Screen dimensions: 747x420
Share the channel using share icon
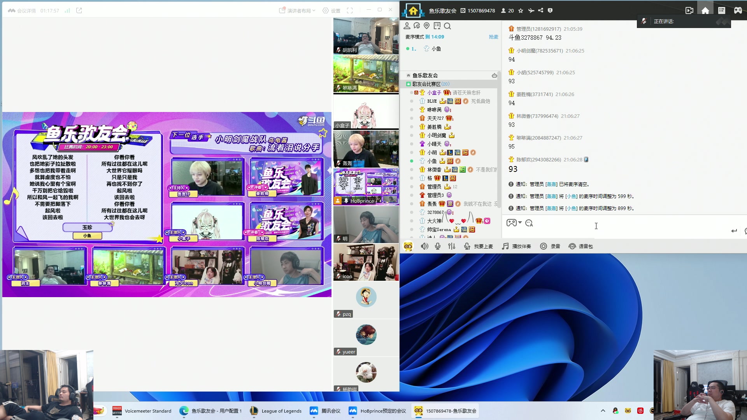(x=540, y=10)
